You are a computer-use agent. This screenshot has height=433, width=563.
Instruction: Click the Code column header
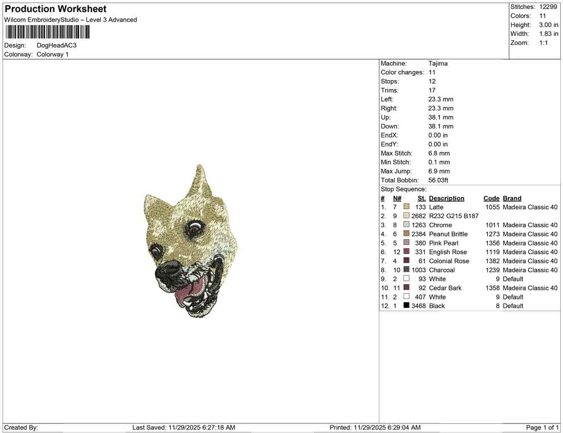(x=491, y=198)
